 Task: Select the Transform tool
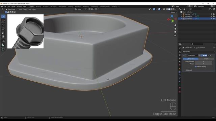coord(3,37)
